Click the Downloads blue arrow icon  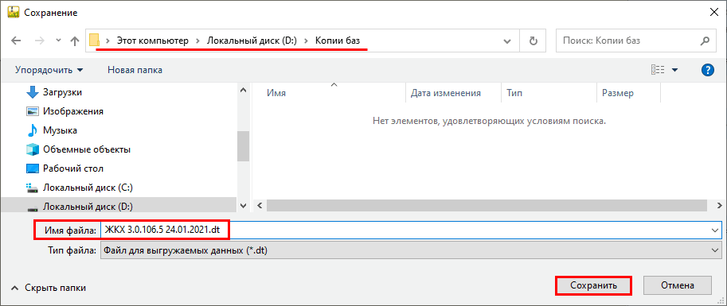[x=33, y=92]
